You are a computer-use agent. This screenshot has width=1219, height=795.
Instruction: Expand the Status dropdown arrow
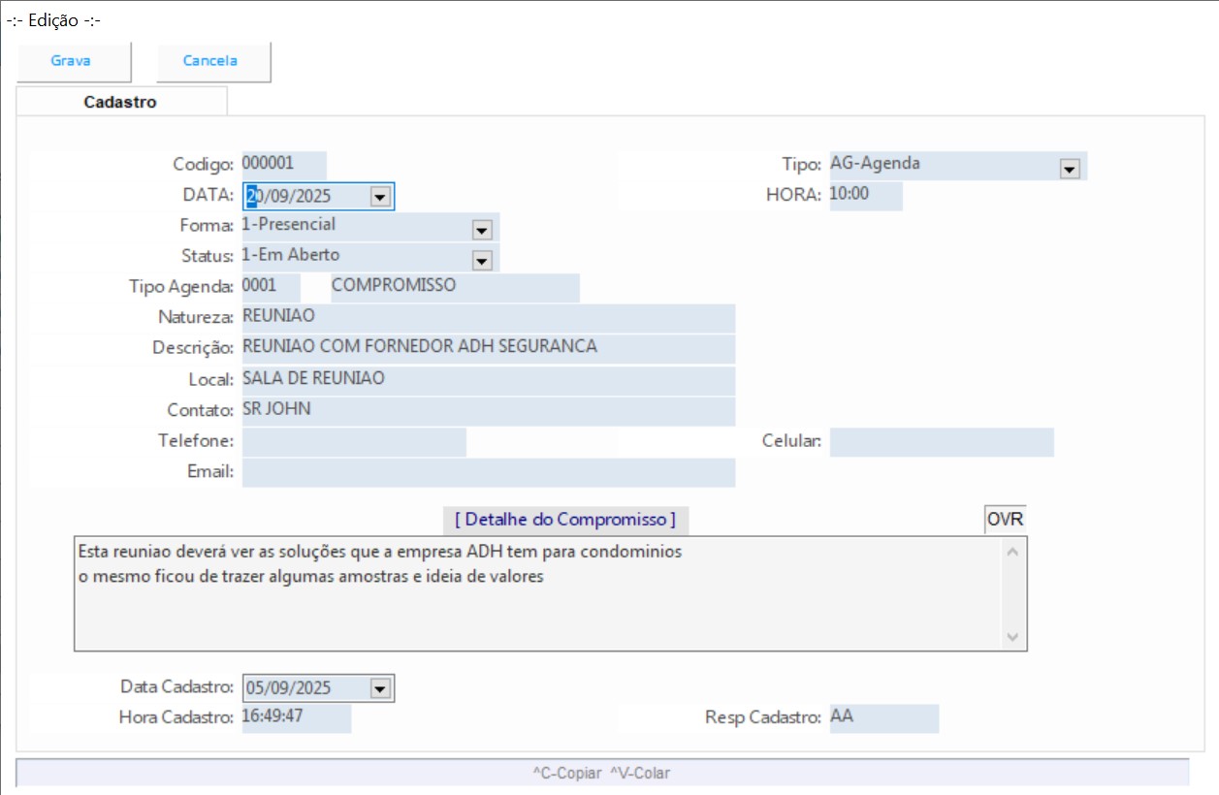(x=481, y=260)
